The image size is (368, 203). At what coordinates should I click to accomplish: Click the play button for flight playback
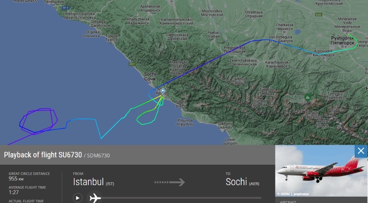(x=78, y=198)
